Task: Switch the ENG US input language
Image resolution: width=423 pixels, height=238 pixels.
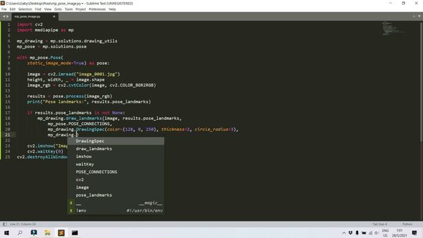Action: pyautogui.click(x=385, y=233)
